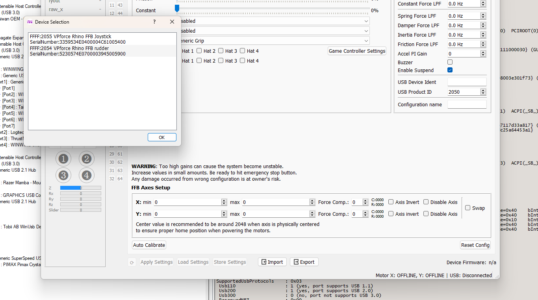Check Disable Axis for the Y axis
The width and height of the screenshot is (538, 300).
pos(426,214)
